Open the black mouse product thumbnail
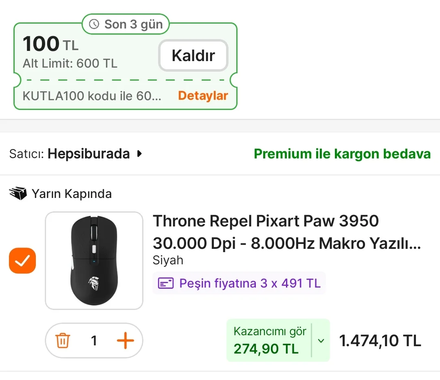The width and height of the screenshot is (440, 380). pyautogui.click(x=94, y=261)
